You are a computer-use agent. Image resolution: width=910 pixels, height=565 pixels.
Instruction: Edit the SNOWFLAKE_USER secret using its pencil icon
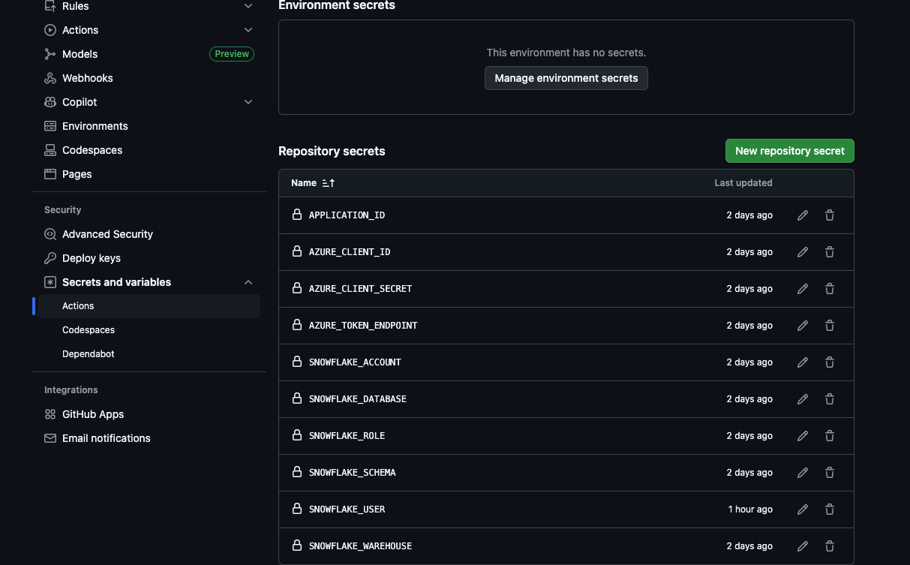click(x=802, y=509)
